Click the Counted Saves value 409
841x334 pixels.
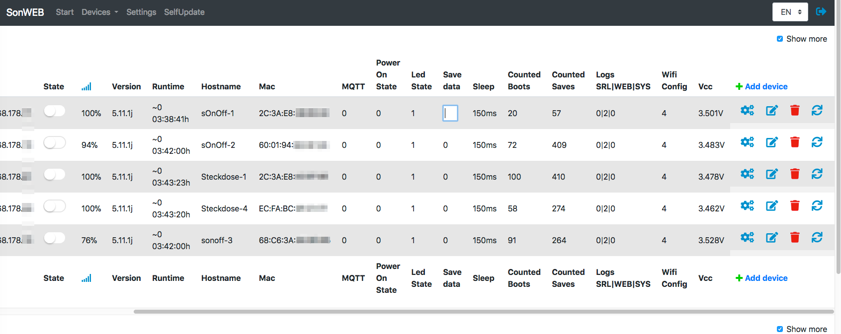pos(559,145)
